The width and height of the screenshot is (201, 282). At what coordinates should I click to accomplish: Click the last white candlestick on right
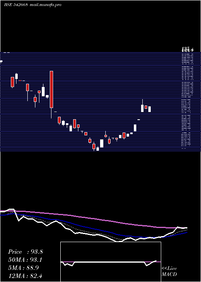pyautogui.click(x=150, y=109)
